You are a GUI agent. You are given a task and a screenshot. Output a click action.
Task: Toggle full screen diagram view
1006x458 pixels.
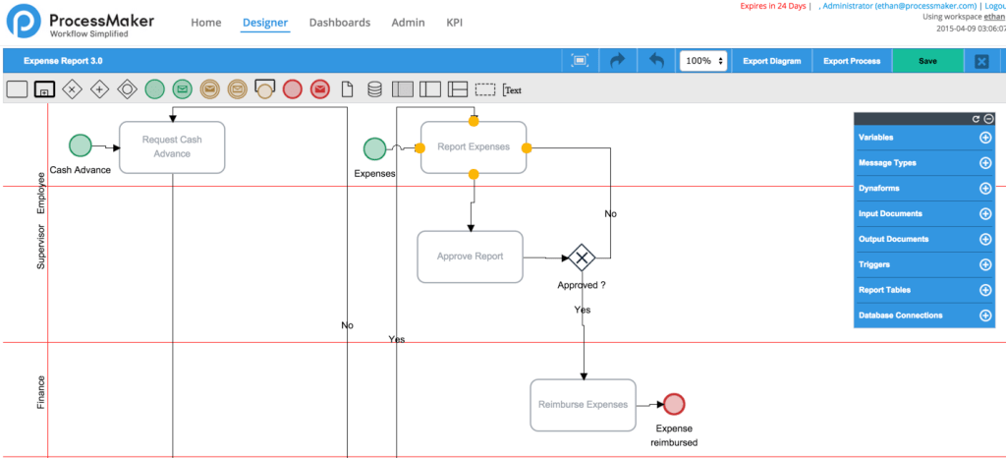click(580, 61)
